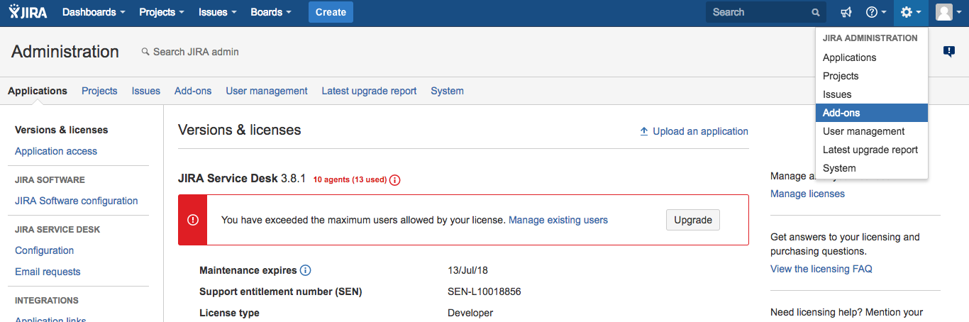Select Projects in the JIRA Administration menu
This screenshot has width=969, height=322.
pyautogui.click(x=872, y=76)
